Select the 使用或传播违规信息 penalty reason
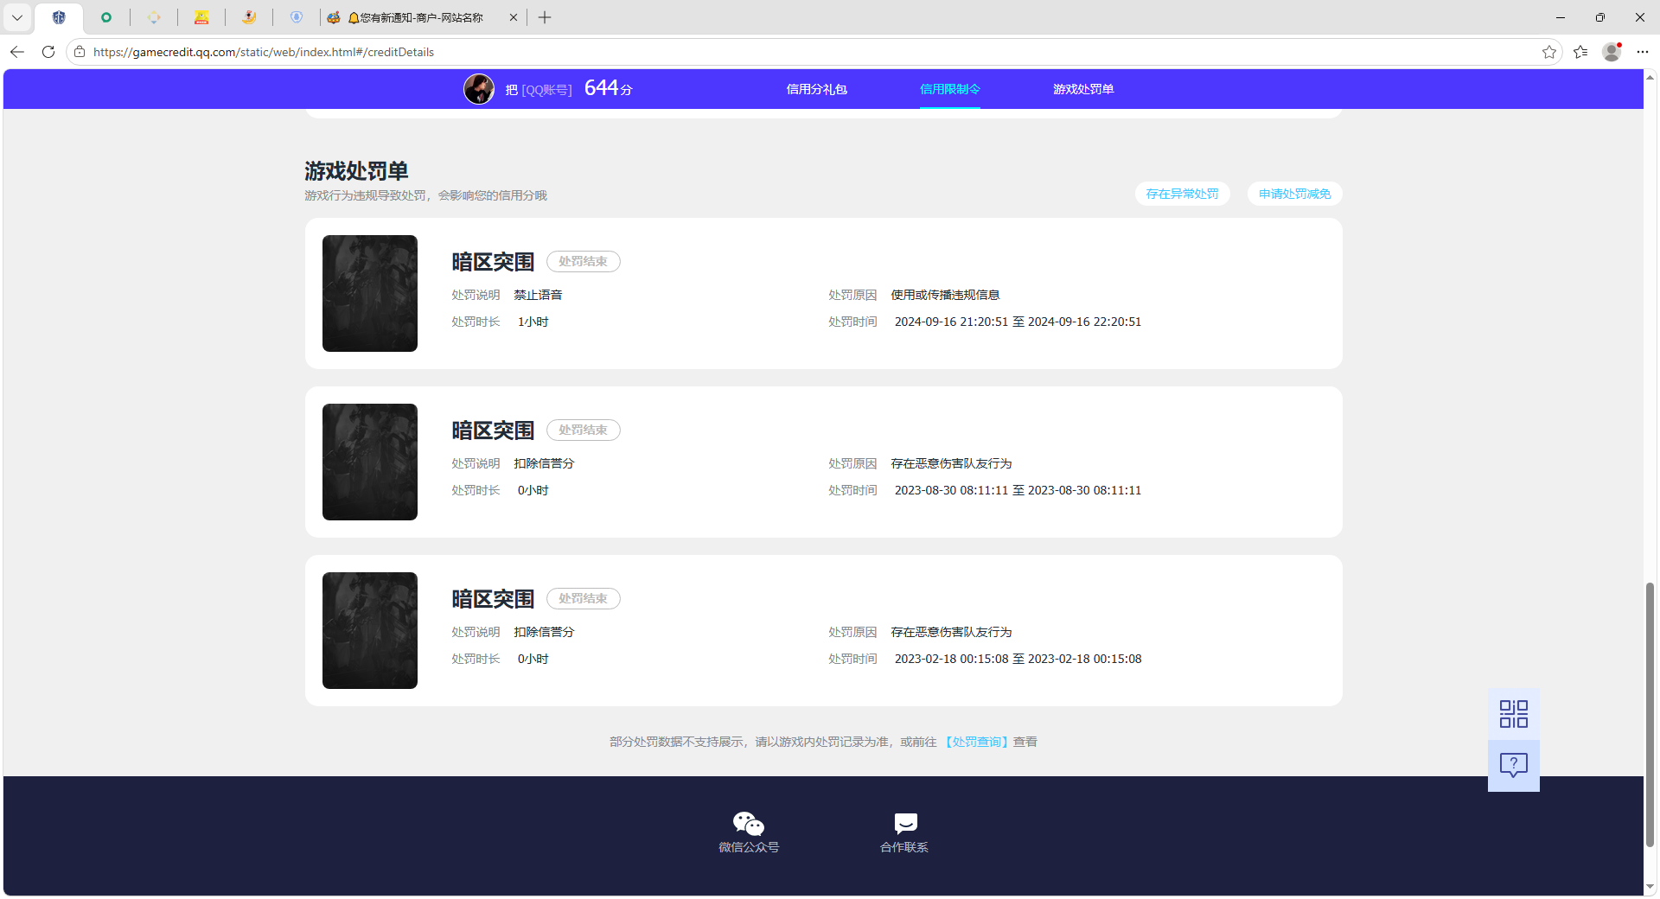Viewport: 1660px width, 899px height. (x=945, y=295)
